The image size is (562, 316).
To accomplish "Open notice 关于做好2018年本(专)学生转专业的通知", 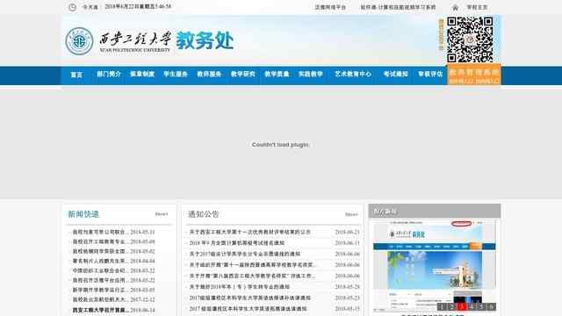I will pos(240,287).
